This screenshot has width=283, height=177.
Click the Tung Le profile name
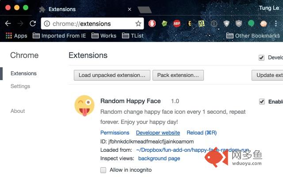(269, 8)
